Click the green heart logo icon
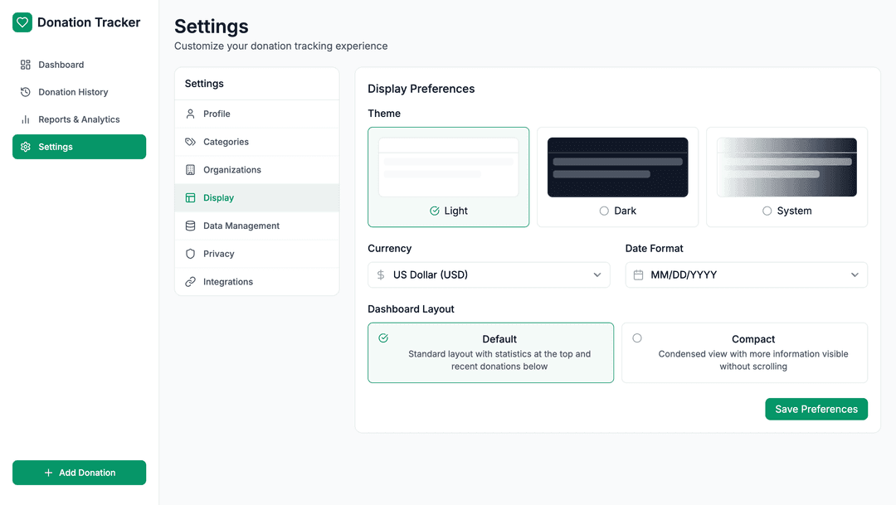 pos(22,22)
